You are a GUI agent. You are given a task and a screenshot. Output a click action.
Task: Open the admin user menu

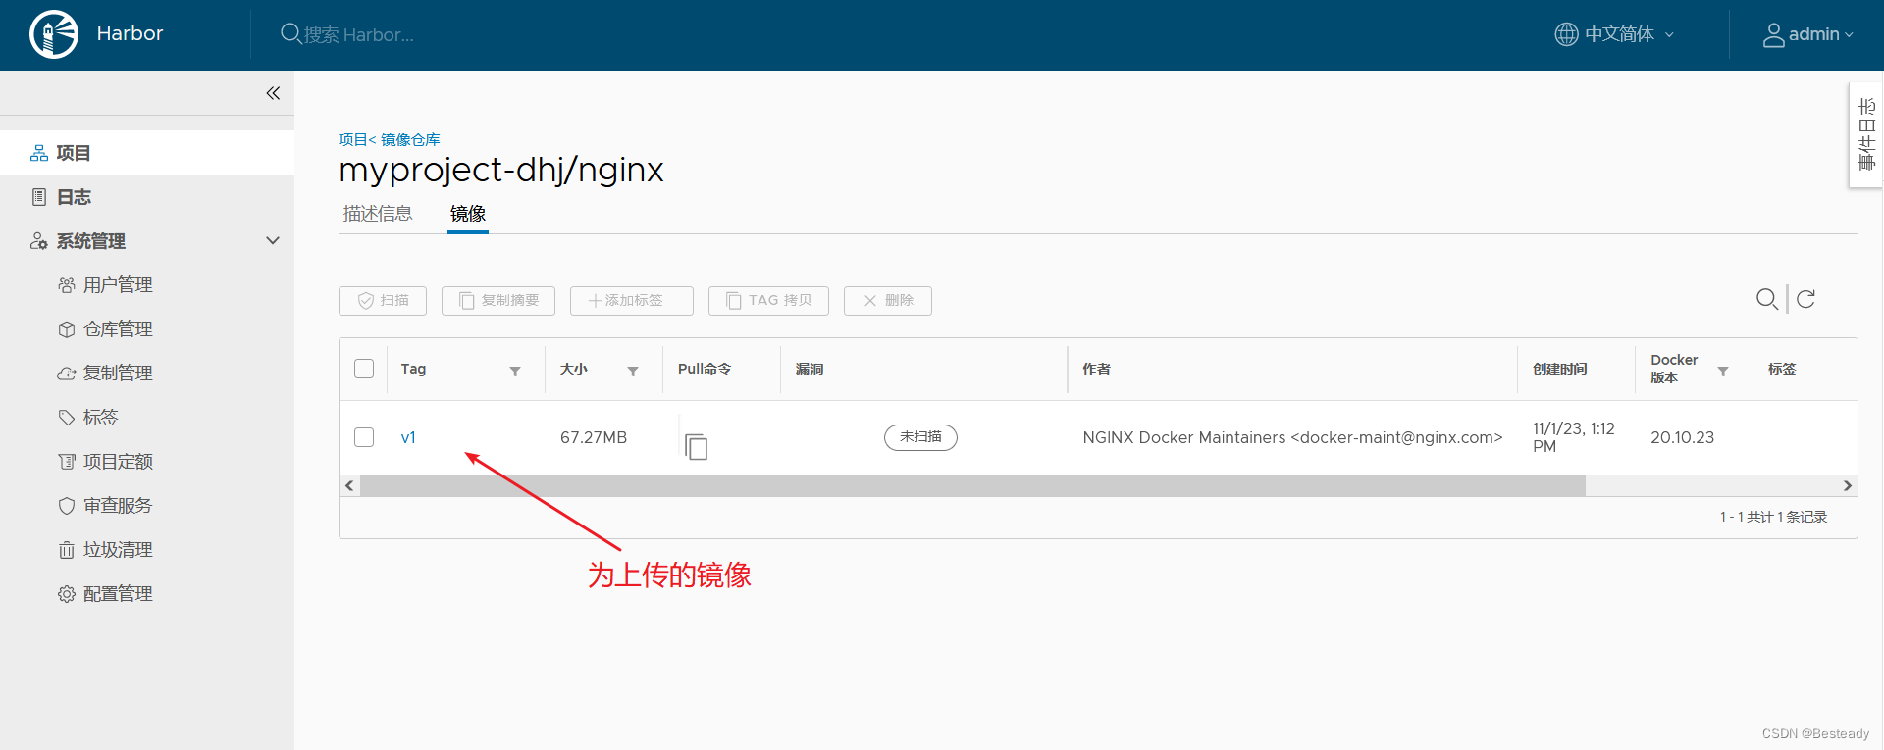tap(1808, 34)
